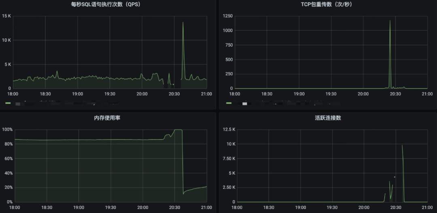Viewport: 437px width, 213px height.
Task: Toggle the blurred series name in QPS legend
Action: (x=66, y=103)
